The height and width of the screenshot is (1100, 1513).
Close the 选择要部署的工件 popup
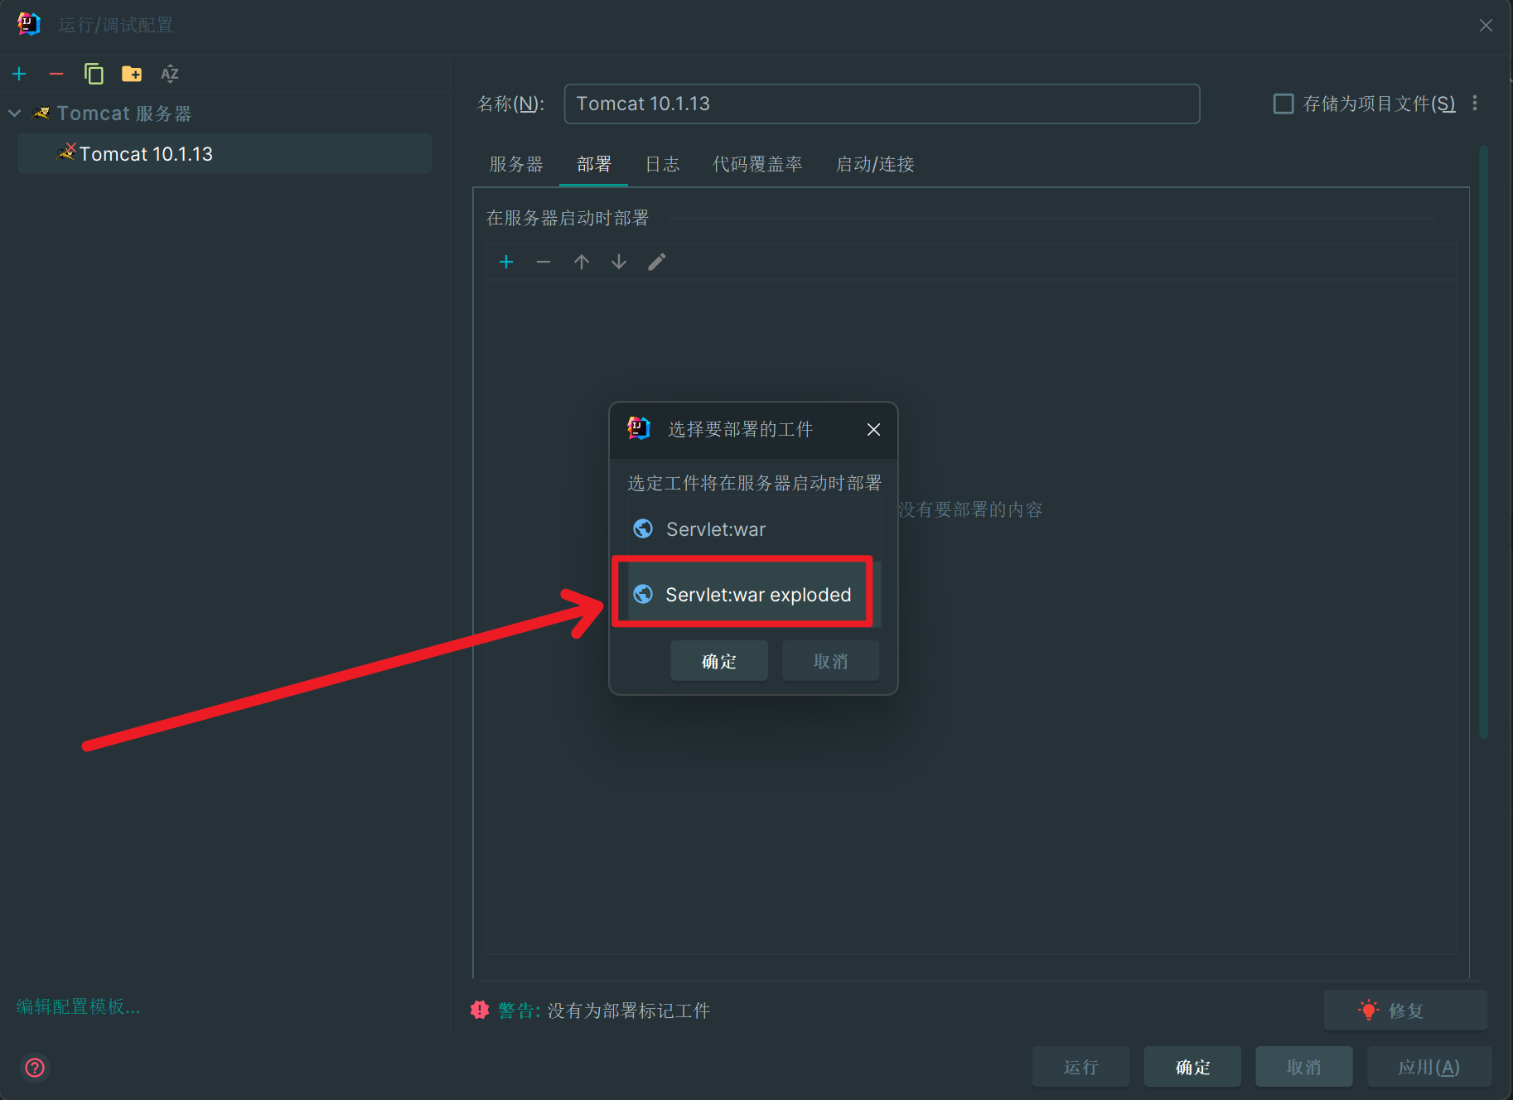tap(873, 429)
